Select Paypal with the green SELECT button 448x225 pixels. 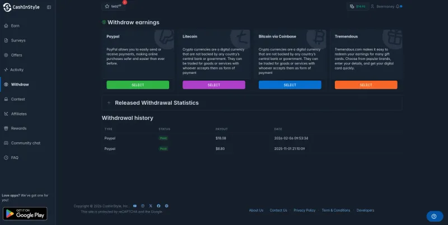[138, 85]
